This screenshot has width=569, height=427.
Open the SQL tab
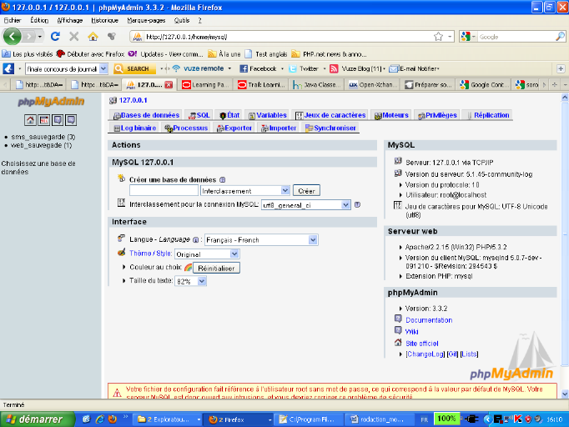(x=199, y=115)
